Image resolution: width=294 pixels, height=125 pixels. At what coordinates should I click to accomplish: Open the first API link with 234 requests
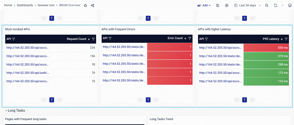pyautogui.click(x=27, y=48)
